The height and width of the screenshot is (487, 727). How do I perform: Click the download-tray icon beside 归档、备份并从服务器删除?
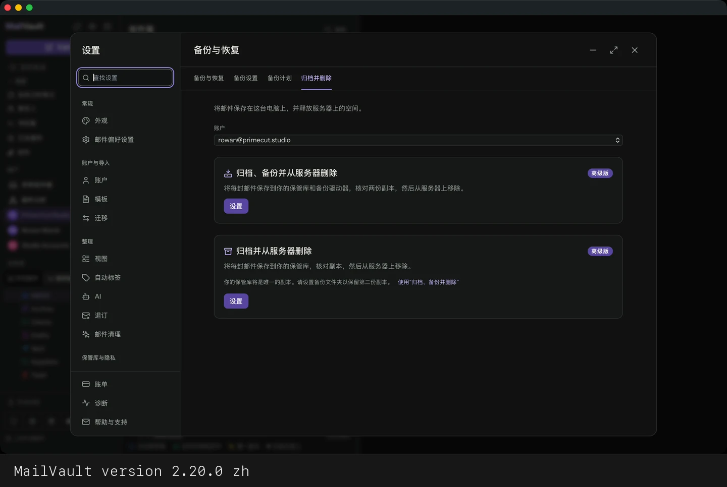pos(228,173)
